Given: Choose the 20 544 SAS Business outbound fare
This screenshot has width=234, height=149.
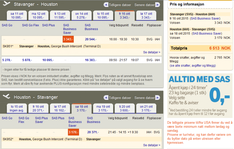Looking at the screenshot, I should point(90,39).
